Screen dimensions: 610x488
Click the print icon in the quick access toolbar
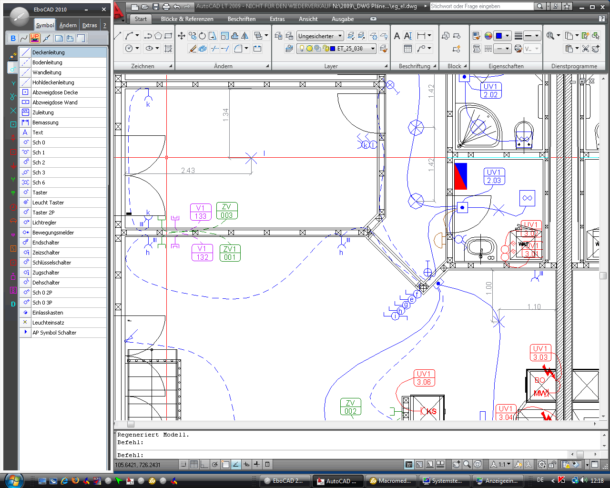coord(166,7)
